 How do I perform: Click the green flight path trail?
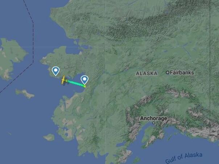pyautogui.click(x=75, y=83)
